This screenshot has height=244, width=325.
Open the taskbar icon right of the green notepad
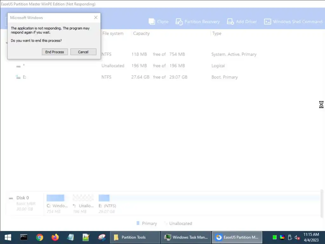(x=102, y=237)
